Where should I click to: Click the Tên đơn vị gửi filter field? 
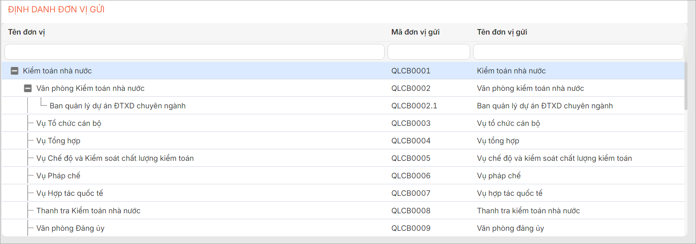578,52
